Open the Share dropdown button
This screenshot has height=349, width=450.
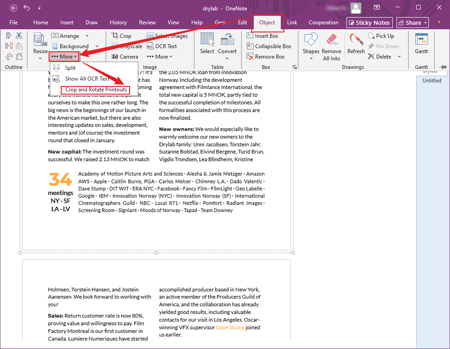[413, 23]
